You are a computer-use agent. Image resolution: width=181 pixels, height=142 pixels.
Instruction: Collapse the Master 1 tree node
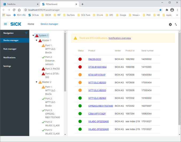[37, 40]
